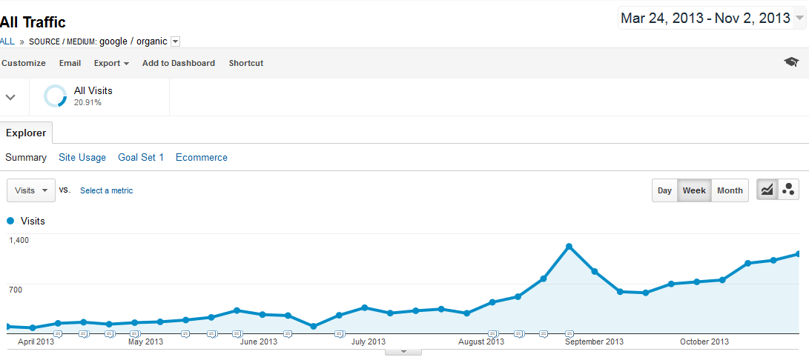Click the 20.91% segment percentage
The height and width of the screenshot is (363, 809).
pos(87,103)
